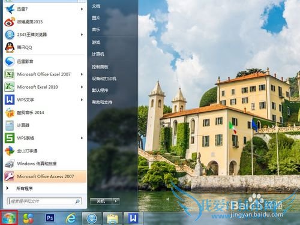300x225 pixels.
Task: Expand Excel 2007 recent files arrow
Action: point(82,74)
